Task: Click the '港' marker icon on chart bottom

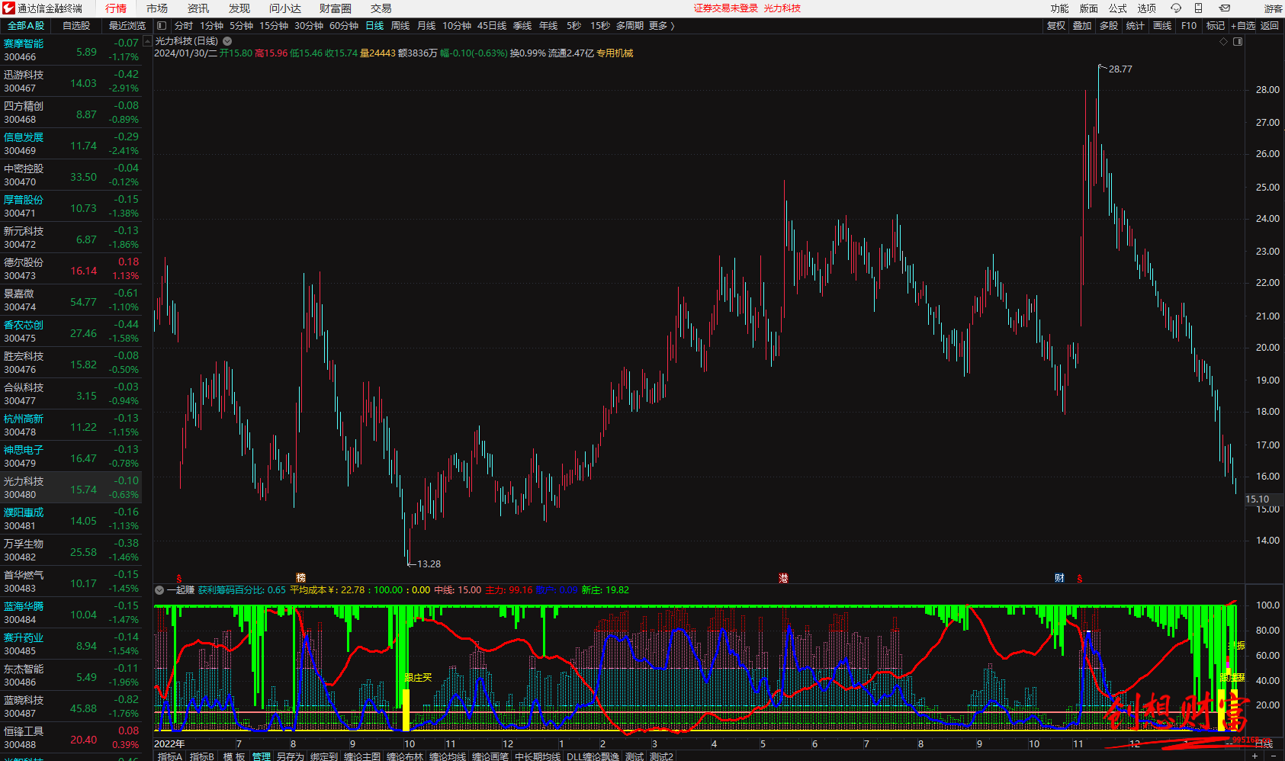Action: pyautogui.click(x=783, y=578)
